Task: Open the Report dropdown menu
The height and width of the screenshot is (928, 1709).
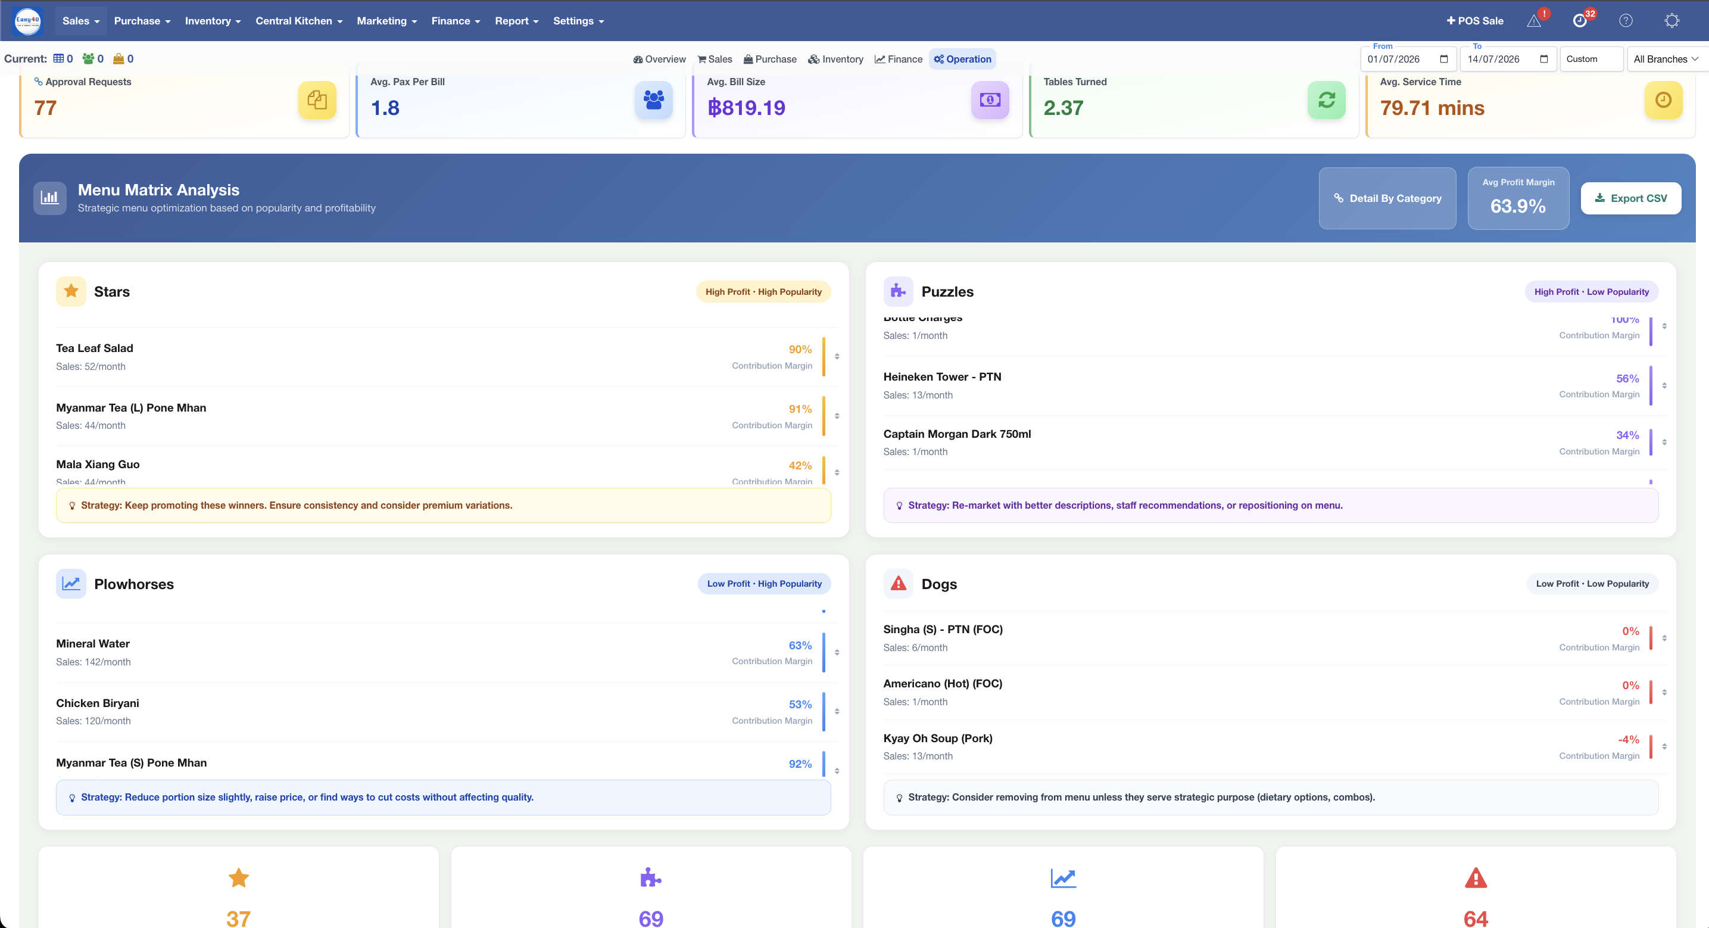Action: pyautogui.click(x=517, y=21)
